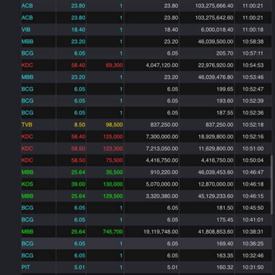Select the KOS ticker
This screenshot has height=275, width=275.
coord(27,184)
